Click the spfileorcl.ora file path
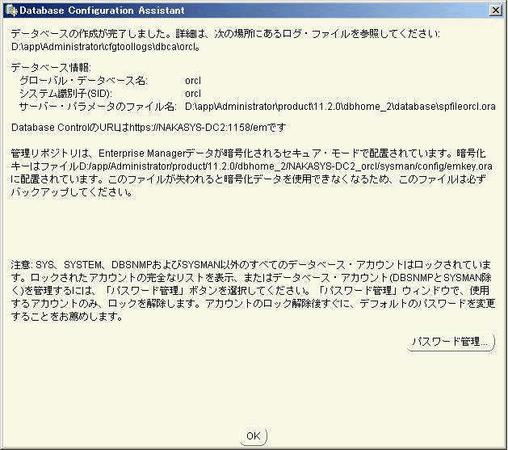Screen dimensions: 508x450 (339, 107)
